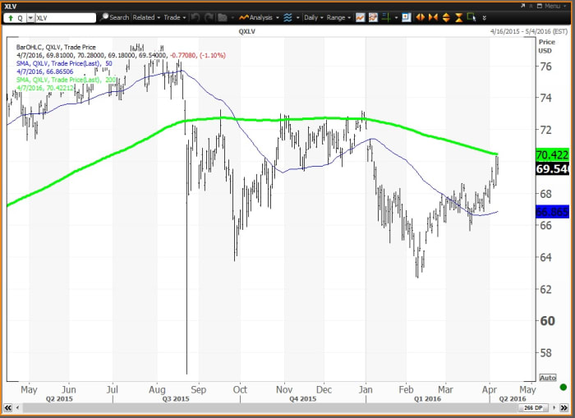The width and height of the screenshot is (575, 418).
Task: Click the Menu button in title bar
Action: pyautogui.click(x=549, y=5)
